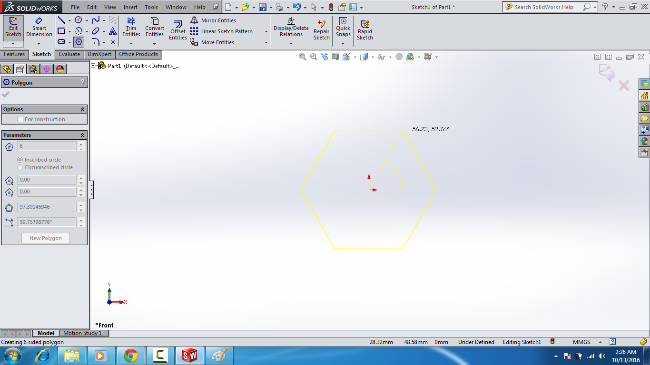Open Google Chrome from the taskbar
The image size is (650, 365).
[x=131, y=355]
